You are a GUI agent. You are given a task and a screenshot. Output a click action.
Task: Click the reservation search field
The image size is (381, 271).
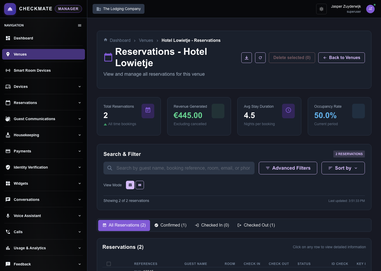[x=179, y=168]
